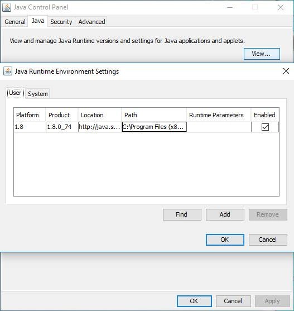Select the platform cell reading 1.8
The image size is (294, 311).
click(x=30, y=127)
